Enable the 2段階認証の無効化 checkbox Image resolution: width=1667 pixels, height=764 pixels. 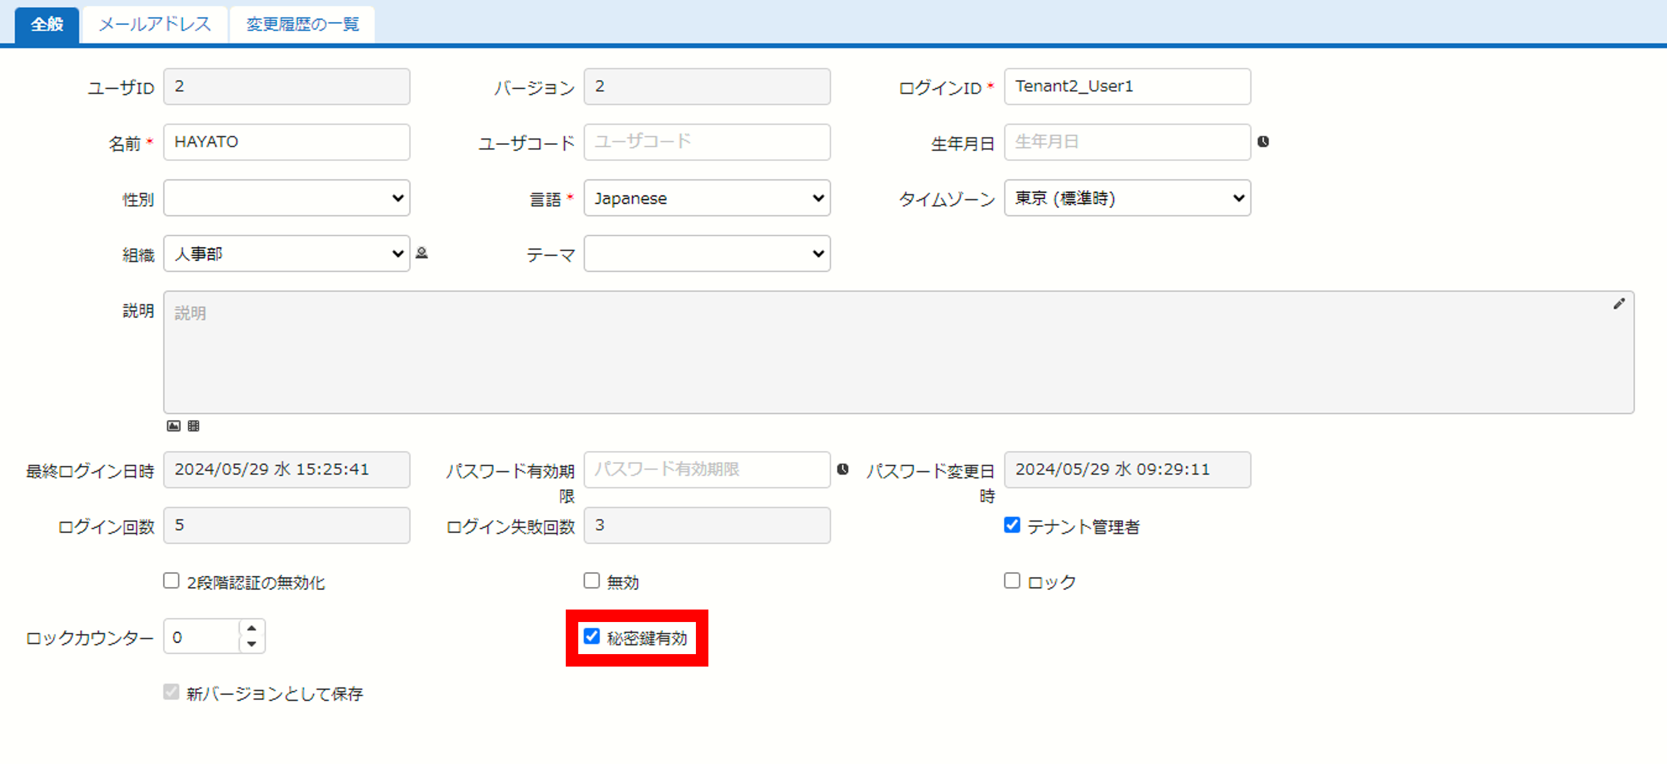[x=171, y=580]
